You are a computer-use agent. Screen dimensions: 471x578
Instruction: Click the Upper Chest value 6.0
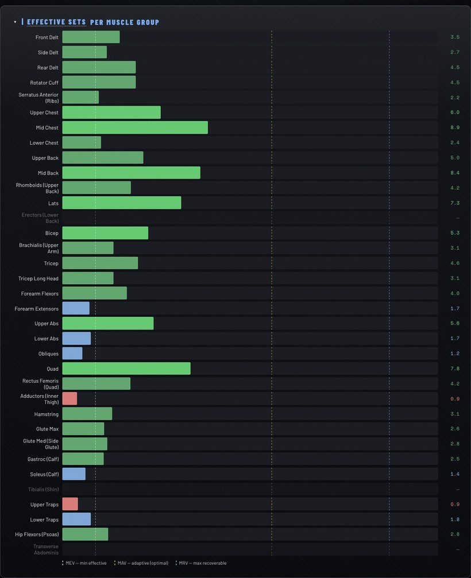(x=455, y=113)
